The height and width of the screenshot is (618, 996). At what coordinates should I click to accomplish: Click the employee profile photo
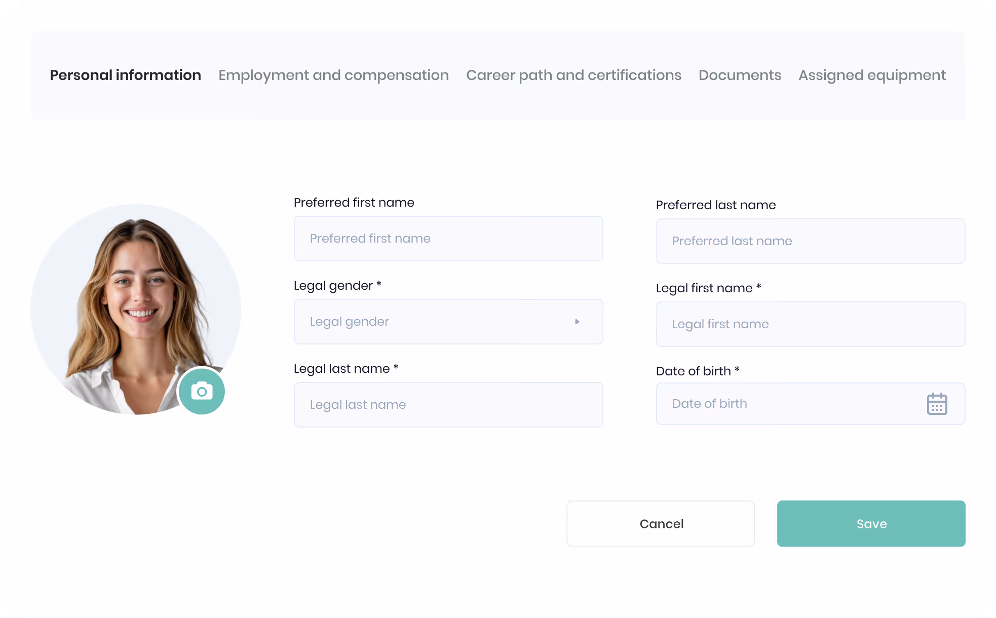[135, 310]
